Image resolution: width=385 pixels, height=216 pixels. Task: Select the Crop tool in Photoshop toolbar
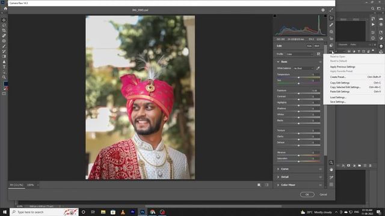4,31
